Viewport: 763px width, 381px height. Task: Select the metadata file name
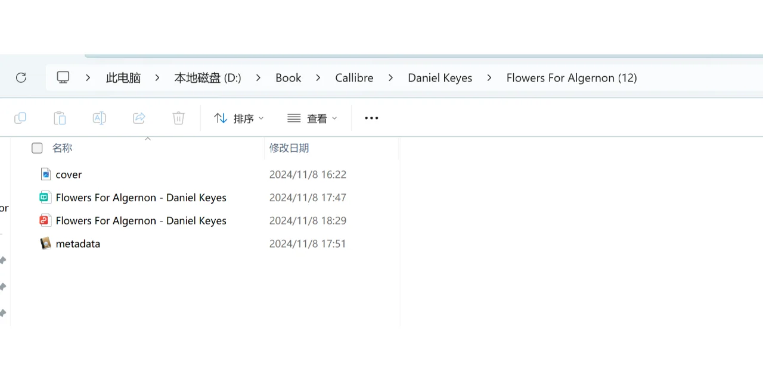[78, 243]
